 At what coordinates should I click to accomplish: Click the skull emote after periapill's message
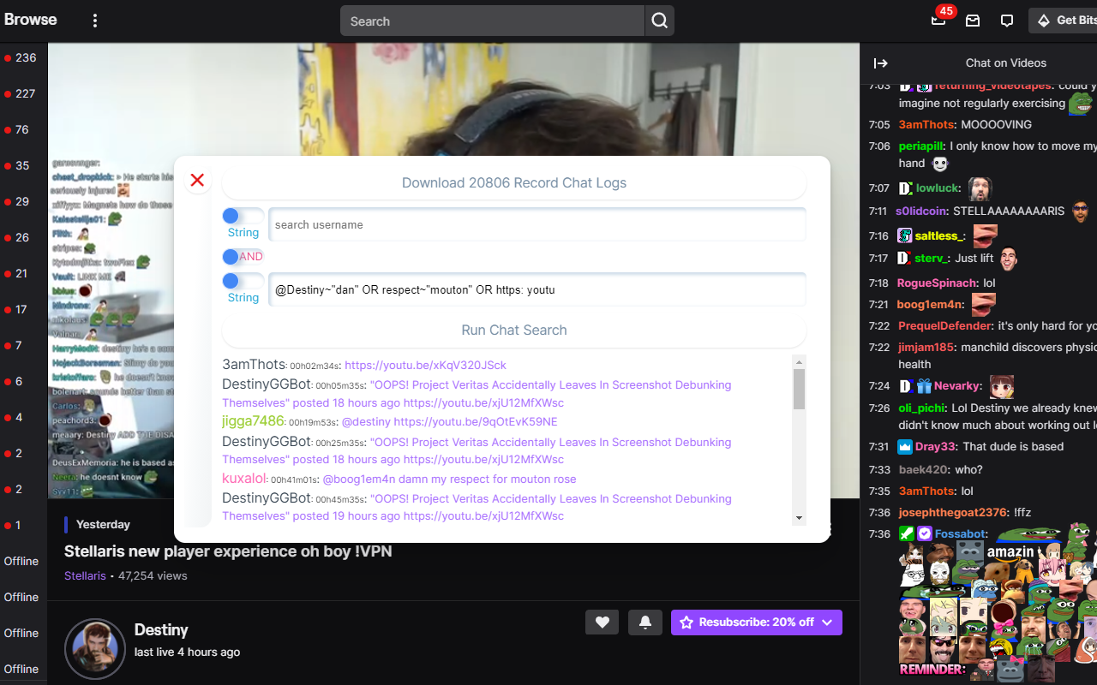point(940,164)
